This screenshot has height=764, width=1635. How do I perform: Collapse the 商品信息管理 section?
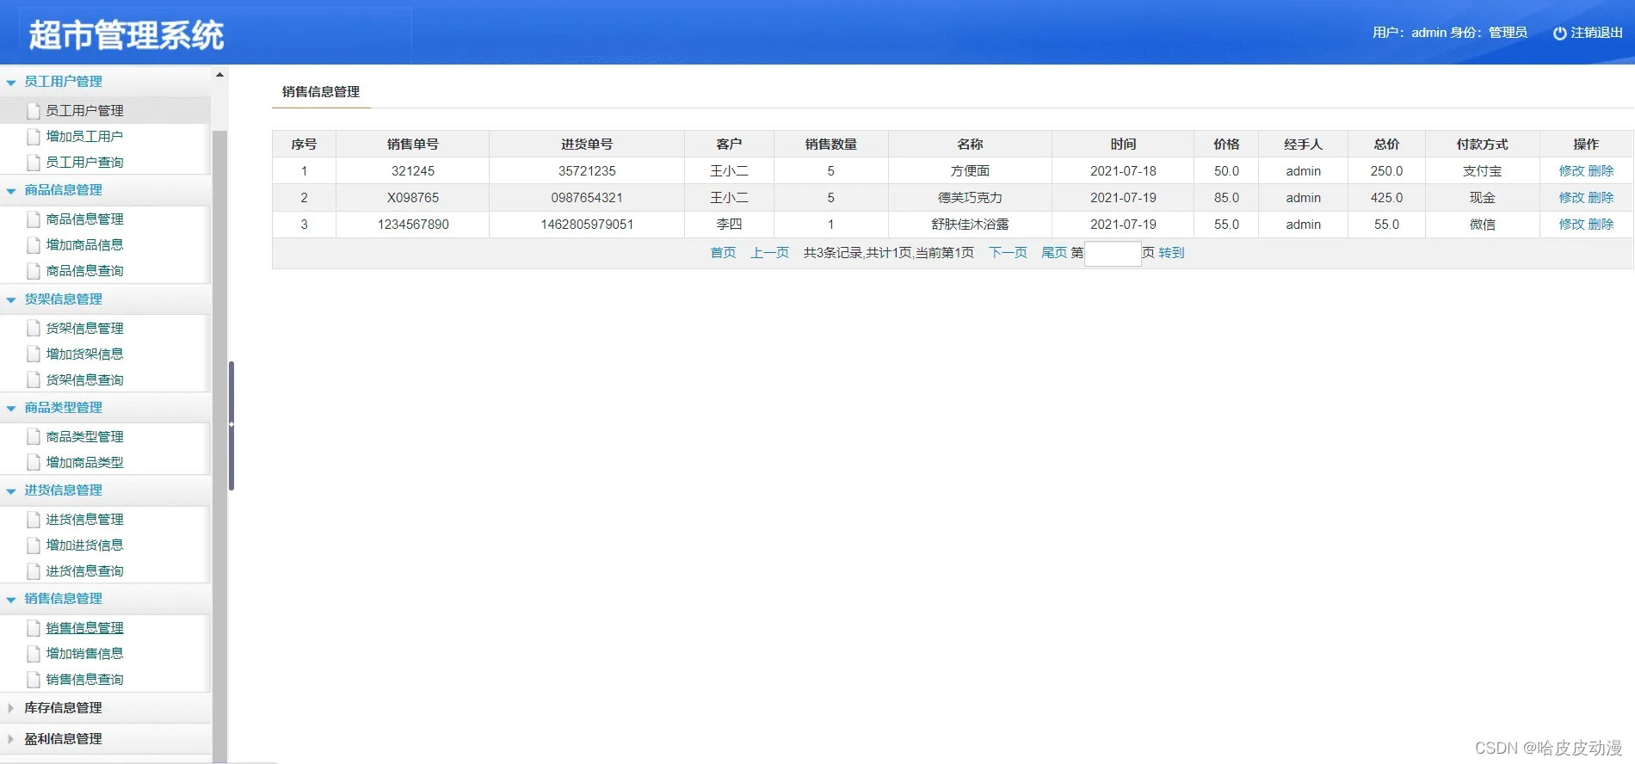click(11, 191)
